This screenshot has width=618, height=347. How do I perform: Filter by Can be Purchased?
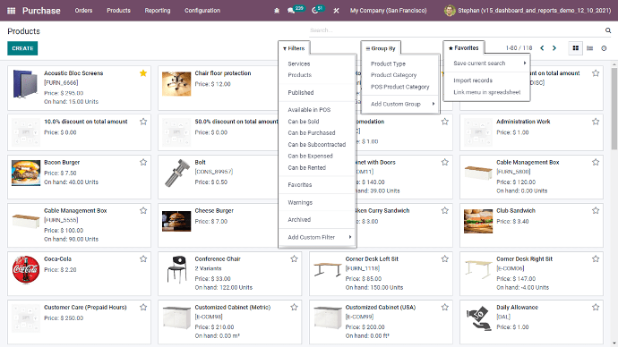tap(312, 133)
